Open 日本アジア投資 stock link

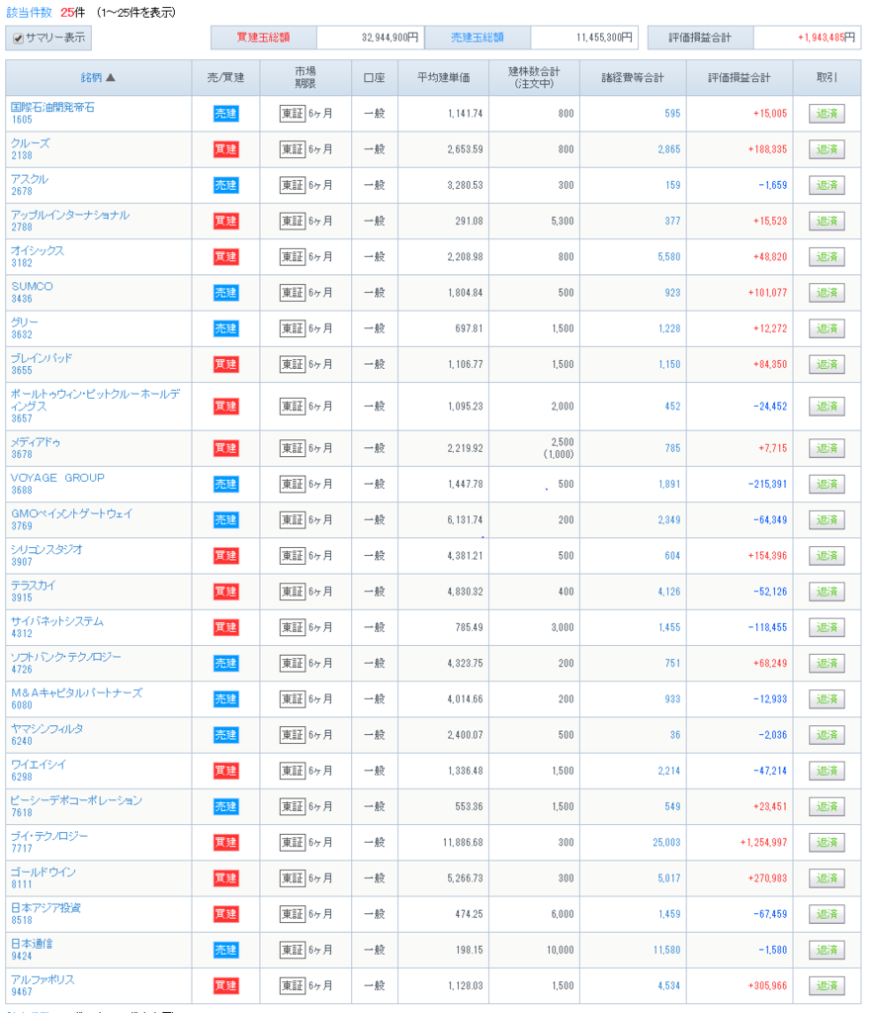pos(45,908)
